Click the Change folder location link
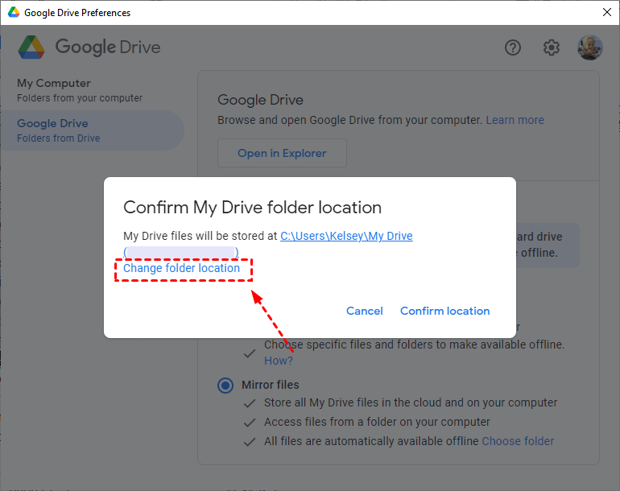This screenshot has width=620, height=491. point(181,268)
